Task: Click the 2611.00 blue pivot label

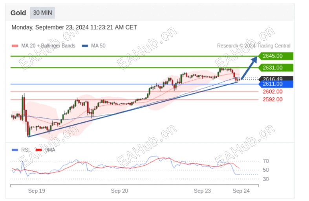Action: (x=275, y=84)
